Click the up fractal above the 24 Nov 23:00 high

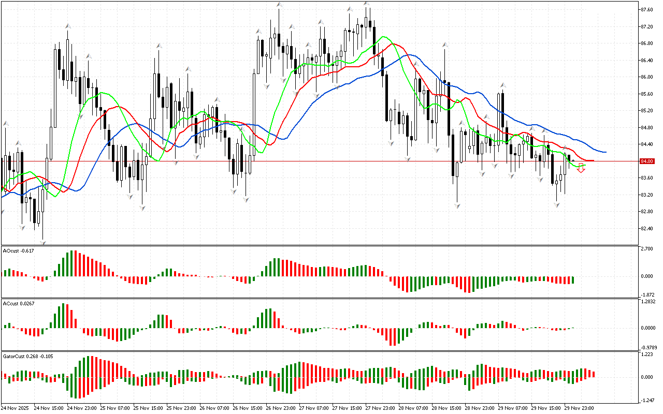click(67, 25)
